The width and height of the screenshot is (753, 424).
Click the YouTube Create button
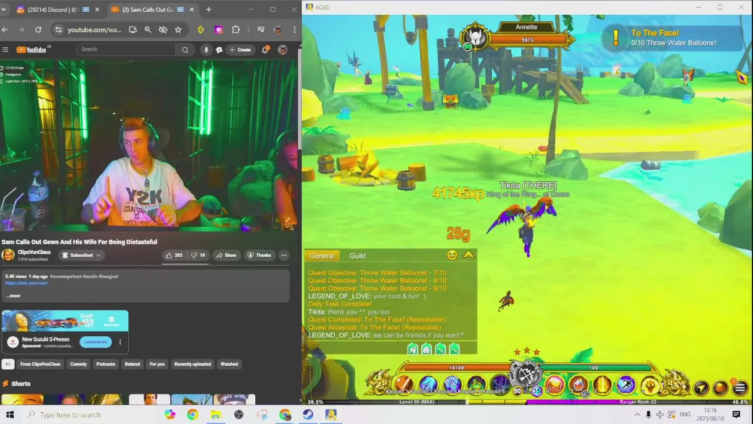pyautogui.click(x=239, y=49)
